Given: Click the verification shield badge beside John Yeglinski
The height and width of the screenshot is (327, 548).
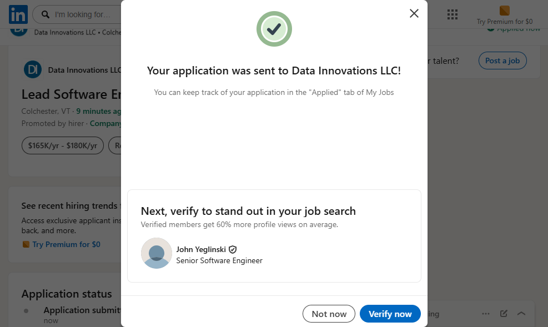Looking at the screenshot, I should click(x=233, y=250).
